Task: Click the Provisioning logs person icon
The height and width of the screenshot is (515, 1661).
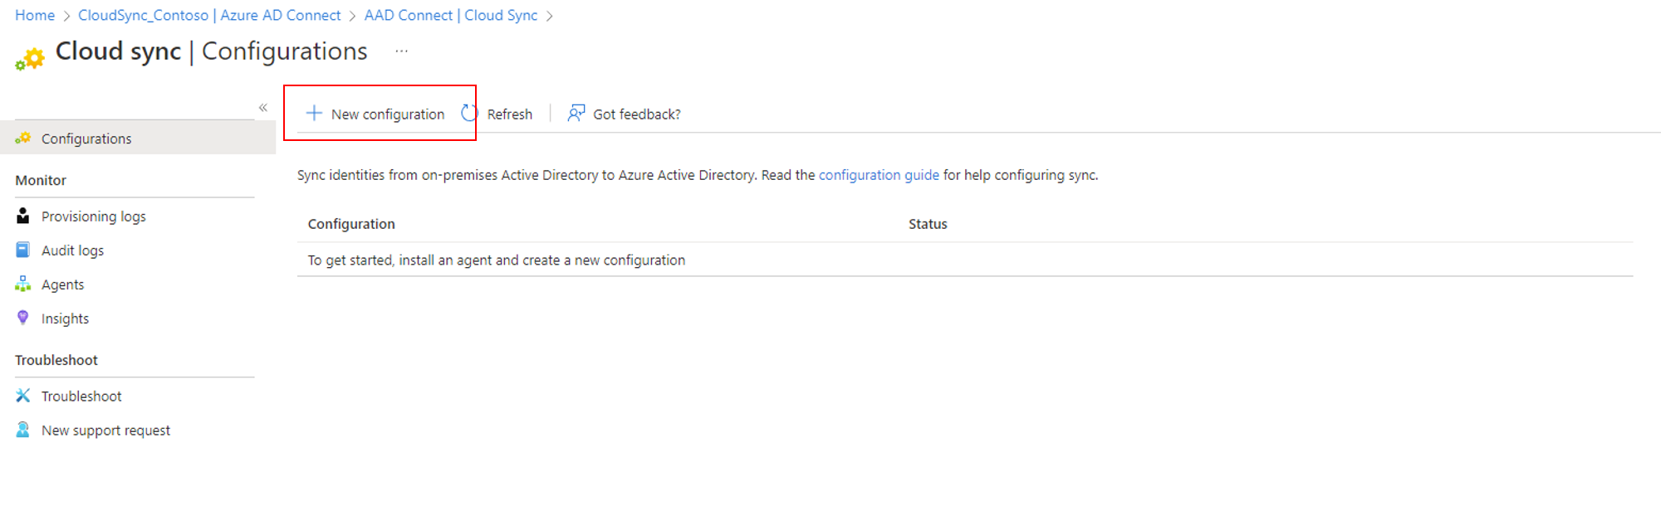Action: (23, 216)
